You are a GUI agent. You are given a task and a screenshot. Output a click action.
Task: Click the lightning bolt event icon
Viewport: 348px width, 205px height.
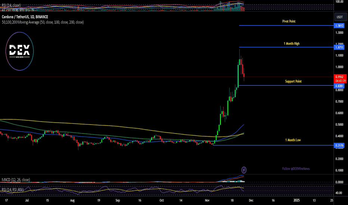(x=244, y=170)
